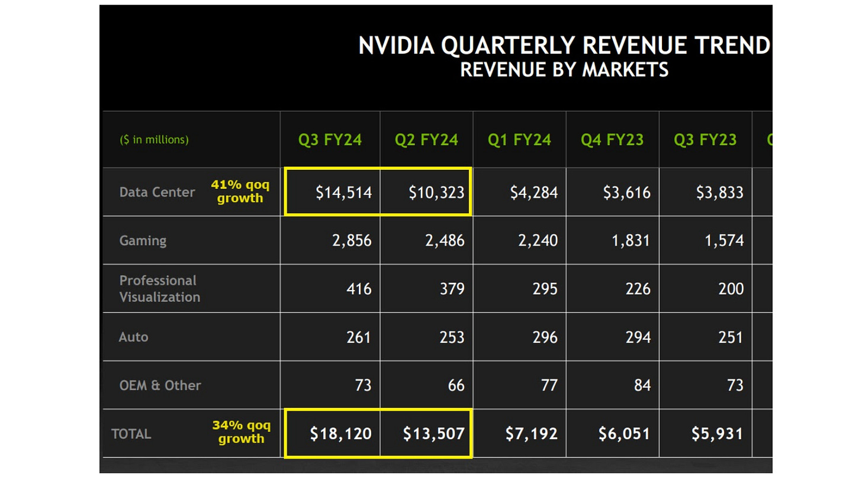Click the Q3 FY23 column header
Viewport: 862px width, 477px height.
pyautogui.click(x=705, y=140)
